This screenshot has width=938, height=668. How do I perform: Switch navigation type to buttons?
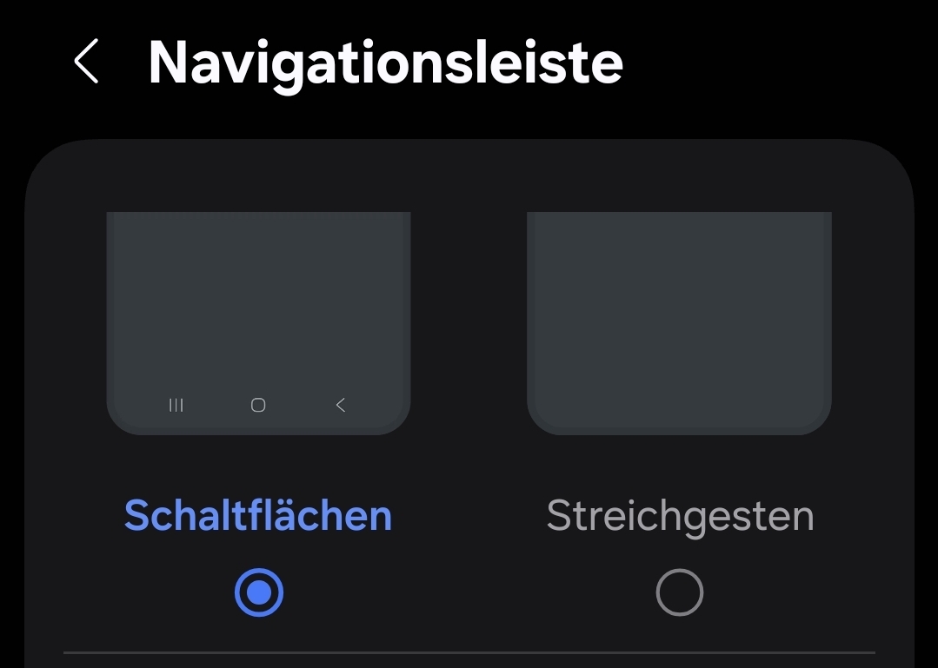coord(259,592)
